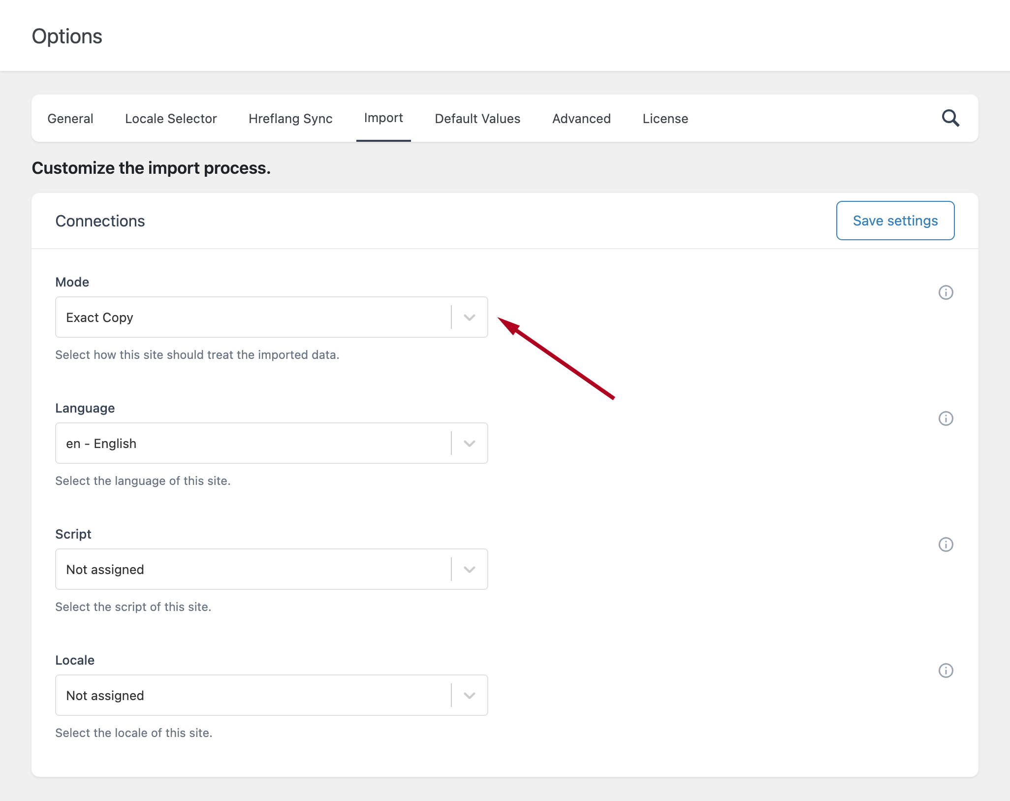View info tooltip for Language setting
The width and height of the screenshot is (1010, 801).
click(x=946, y=418)
